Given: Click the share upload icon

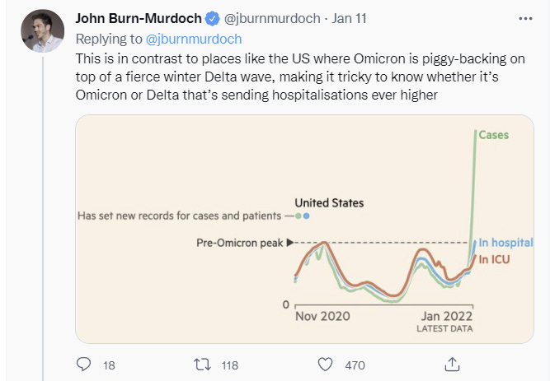Looking at the screenshot, I should tap(452, 364).
